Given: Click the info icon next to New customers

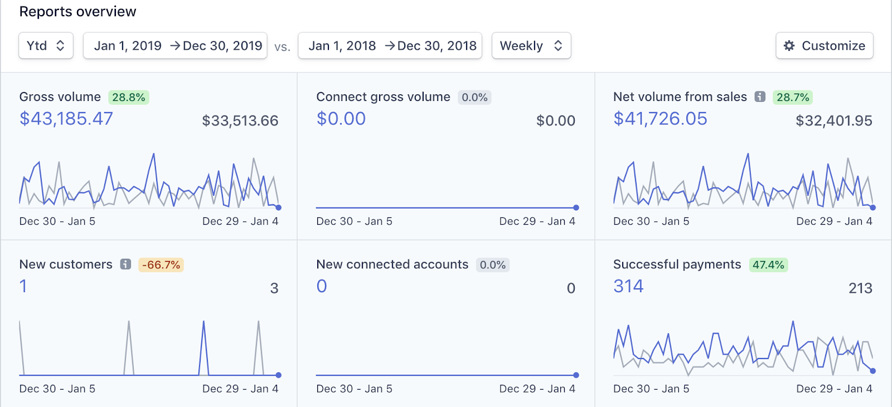Looking at the screenshot, I should (x=126, y=264).
